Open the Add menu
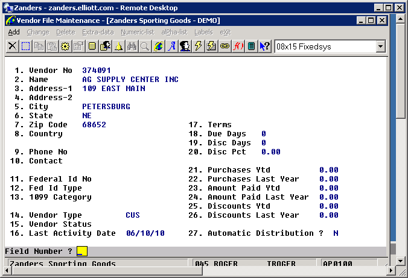The width and height of the screenshot is (408, 278). point(14,32)
